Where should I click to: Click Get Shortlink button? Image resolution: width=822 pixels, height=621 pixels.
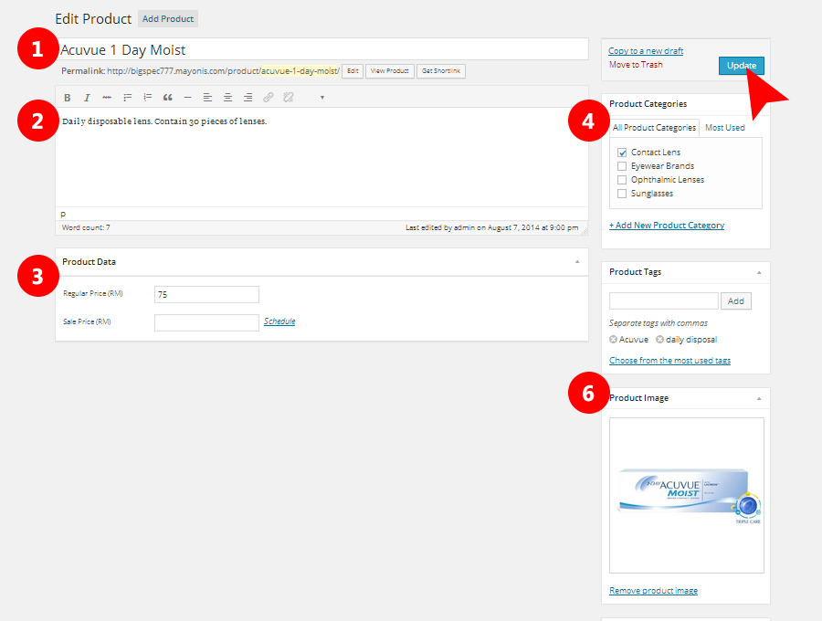pos(441,71)
